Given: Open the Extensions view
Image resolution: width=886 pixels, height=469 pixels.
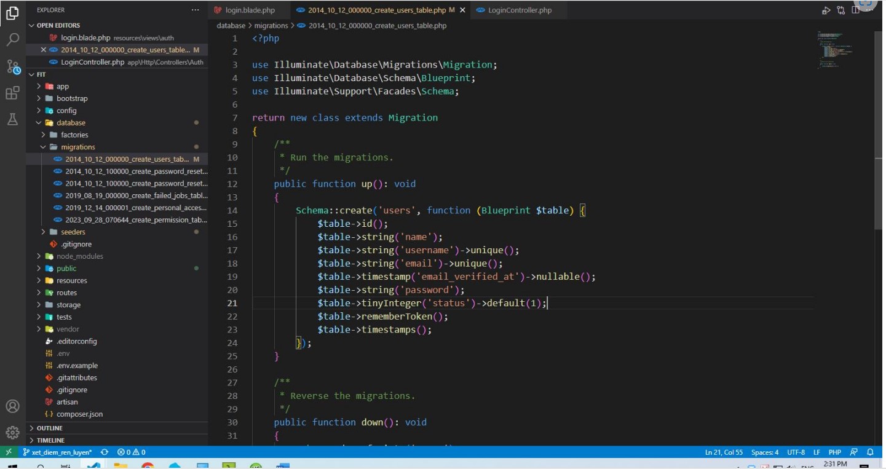Looking at the screenshot, I should coord(12,93).
